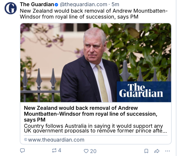
Task: Click the like count of 20
Action: point(93,151)
